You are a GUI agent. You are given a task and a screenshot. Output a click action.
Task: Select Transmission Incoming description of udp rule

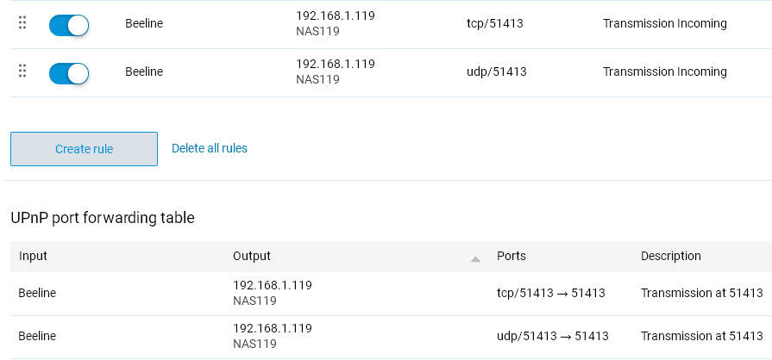[x=665, y=71]
